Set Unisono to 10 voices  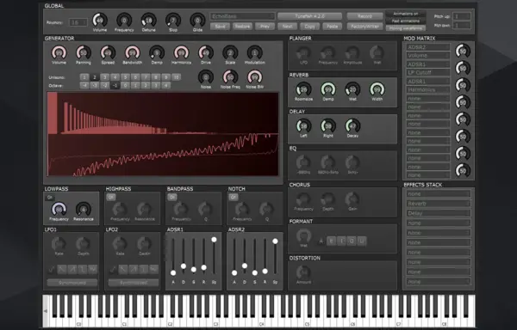click(176, 77)
